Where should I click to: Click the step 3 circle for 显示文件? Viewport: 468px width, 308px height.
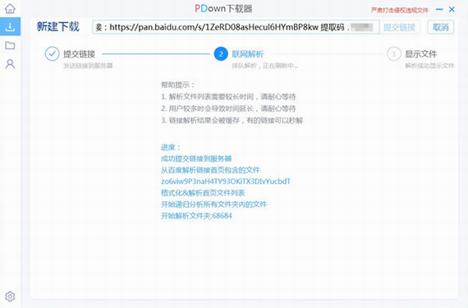[393, 54]
